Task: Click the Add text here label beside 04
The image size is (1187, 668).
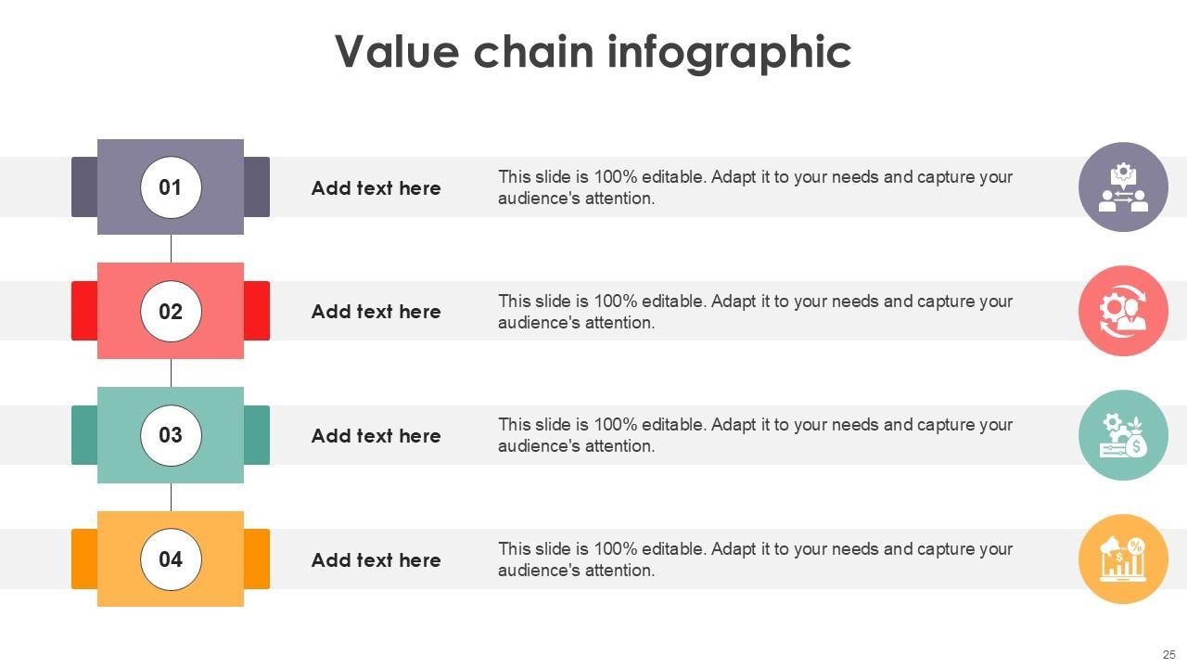Action: 376,560
